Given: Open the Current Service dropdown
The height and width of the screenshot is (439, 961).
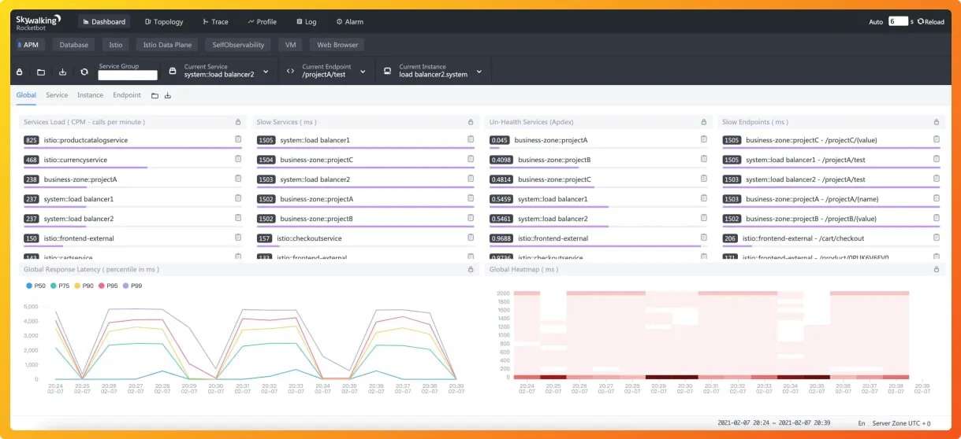Looking at the screenshot, I should [x=219, y=71].
